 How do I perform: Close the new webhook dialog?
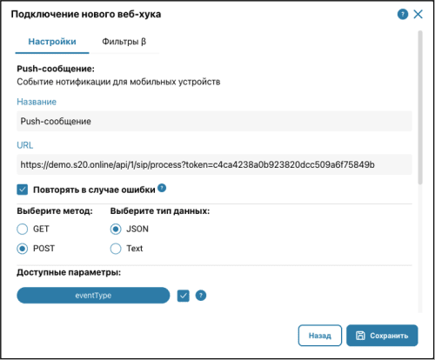click(418, 14)
